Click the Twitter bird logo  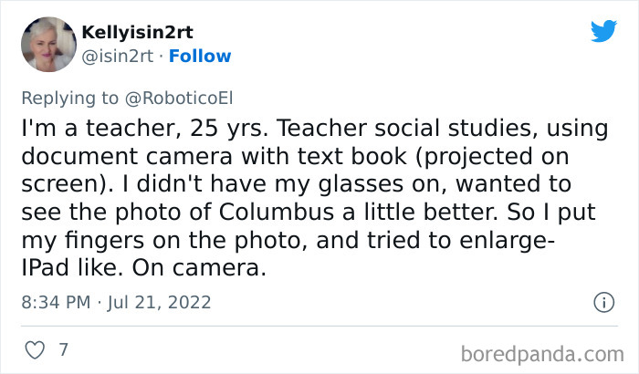(603, 31)
